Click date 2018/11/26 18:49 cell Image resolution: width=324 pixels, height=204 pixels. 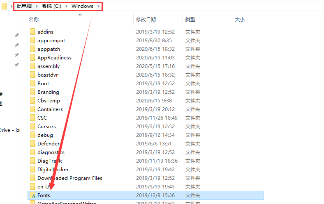click(x=157, y=118)
